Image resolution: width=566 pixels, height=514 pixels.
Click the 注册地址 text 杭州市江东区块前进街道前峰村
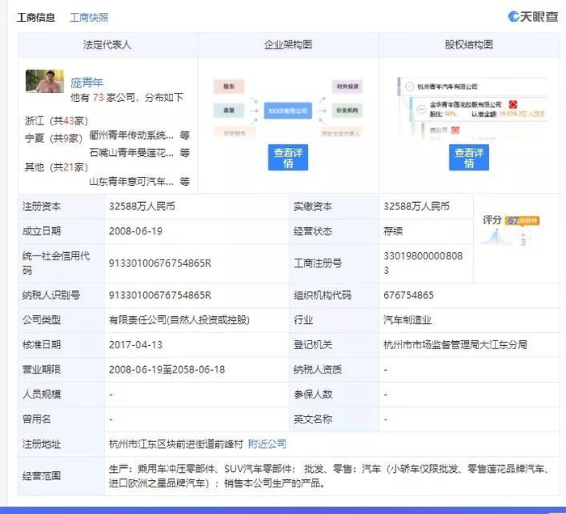coord(175,444)
